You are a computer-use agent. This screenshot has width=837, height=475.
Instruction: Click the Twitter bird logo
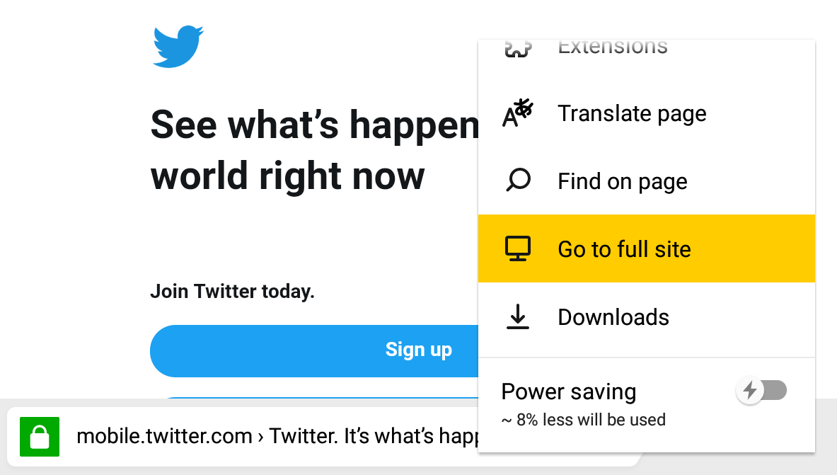(x=178, y=47)
